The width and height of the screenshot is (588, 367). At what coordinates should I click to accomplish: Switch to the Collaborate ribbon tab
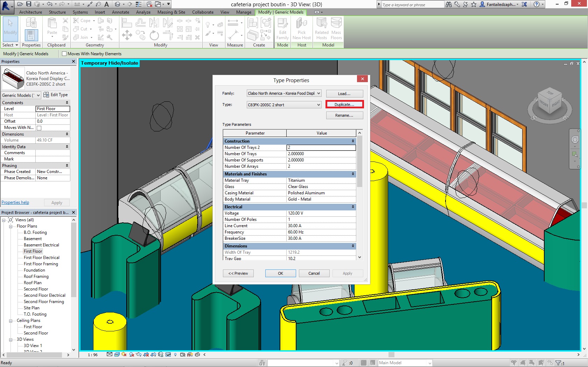[x=203, y=12]
